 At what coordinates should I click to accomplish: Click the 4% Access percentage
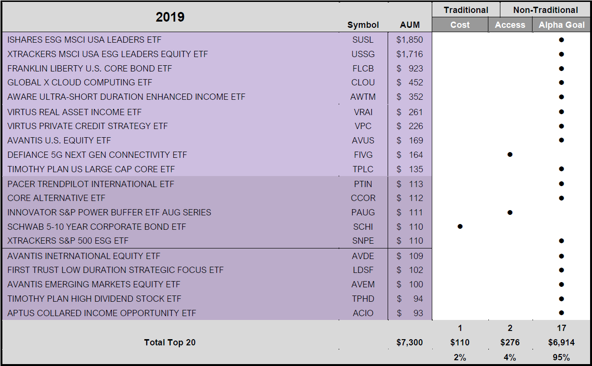point(510,357)
